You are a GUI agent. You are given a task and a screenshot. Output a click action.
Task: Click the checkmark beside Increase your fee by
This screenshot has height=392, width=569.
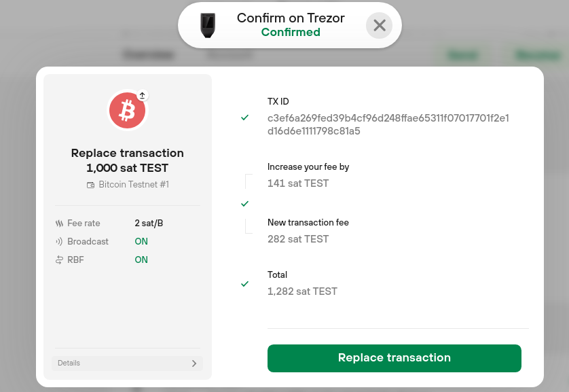click(x=244, y=203)
